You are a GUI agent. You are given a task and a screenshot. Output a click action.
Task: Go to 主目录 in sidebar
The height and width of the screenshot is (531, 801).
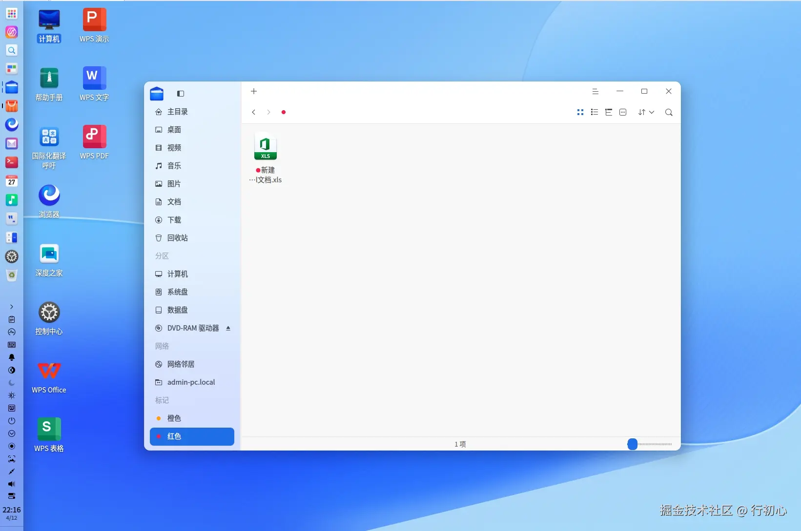pyautogui.click(x=192, y=112)
